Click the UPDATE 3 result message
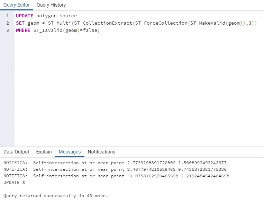 click(14, 183)
